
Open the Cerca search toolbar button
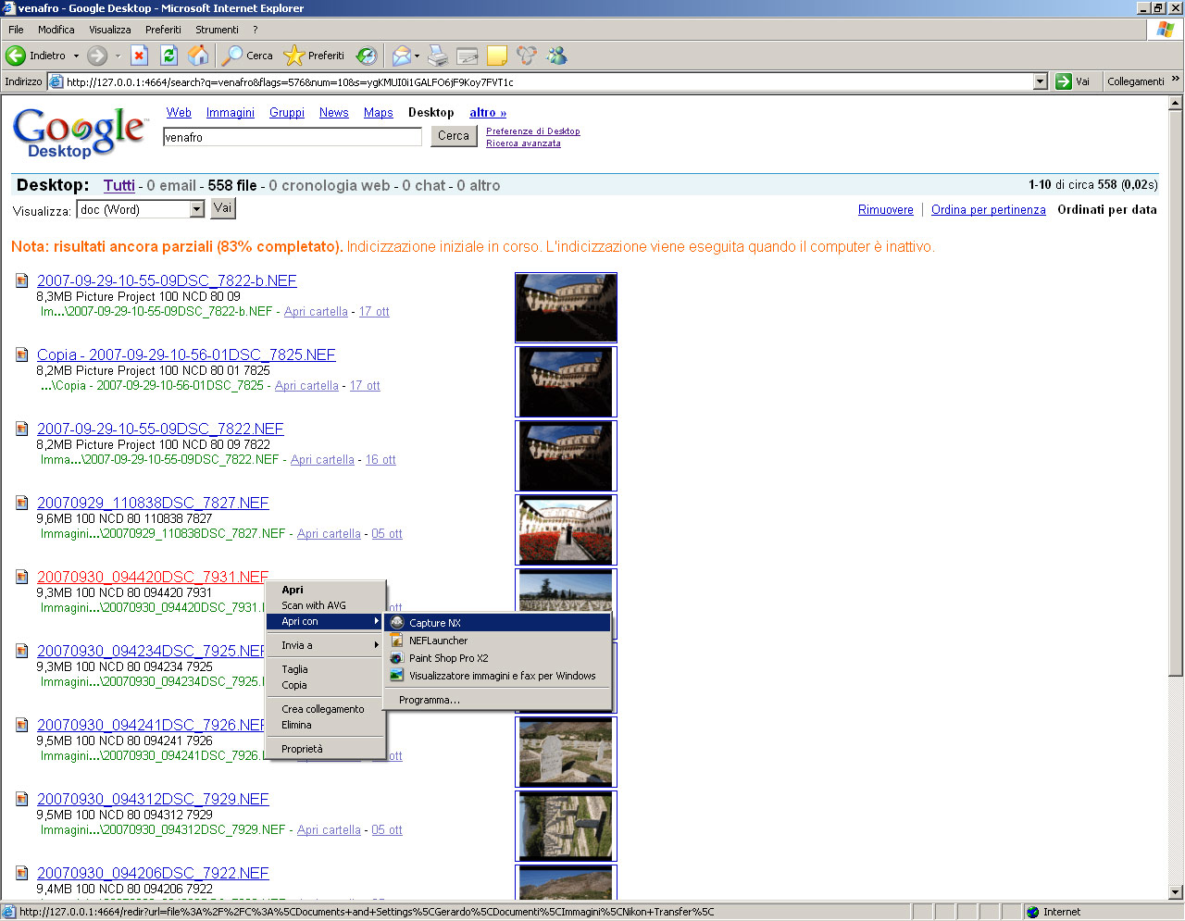[x=248, y=56]
